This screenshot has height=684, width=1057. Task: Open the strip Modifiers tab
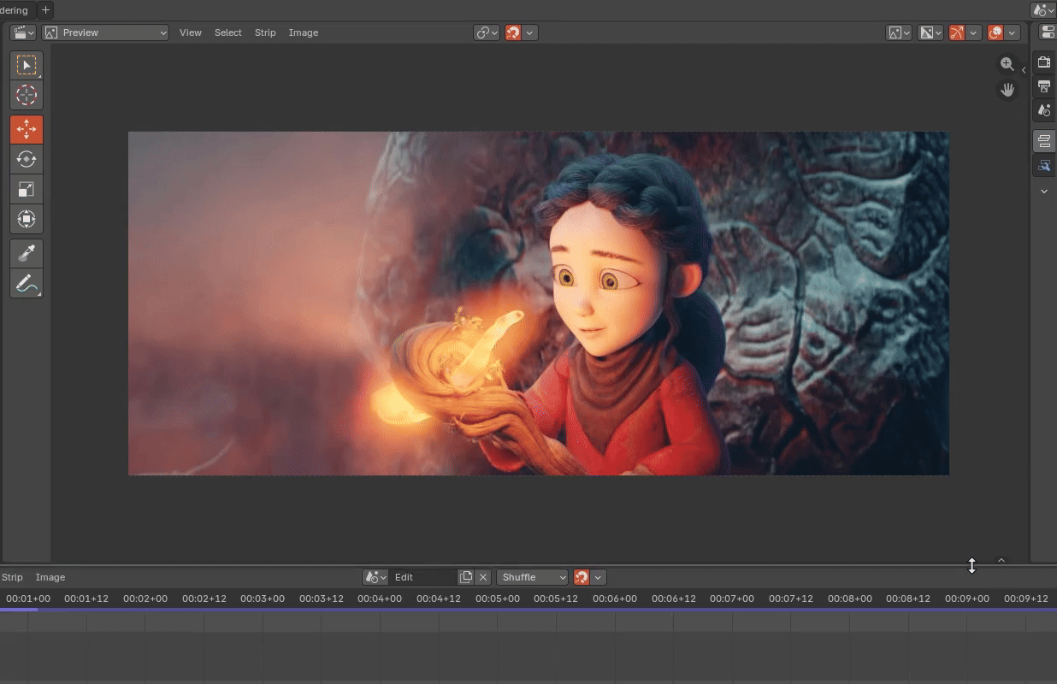coord(1044,165)
